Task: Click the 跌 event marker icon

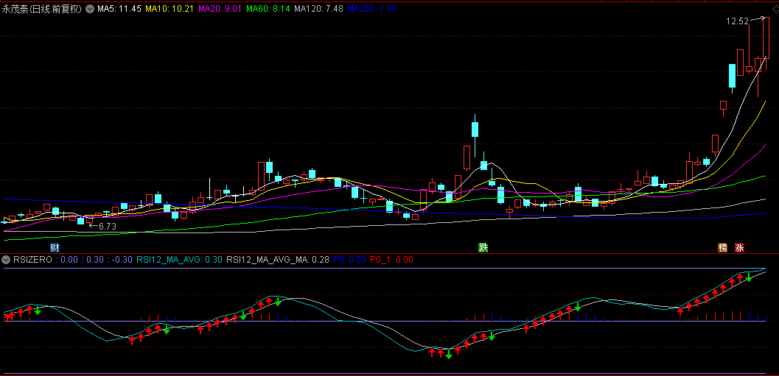Action: [x=483, y=246]
